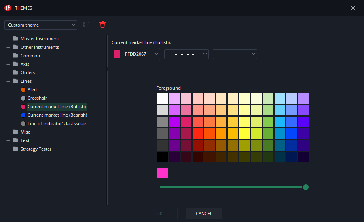Image resolution: width=364 pixels, height=222 pixels.
Task: Pick the white swatch in the palette
Action: [163, 98]
